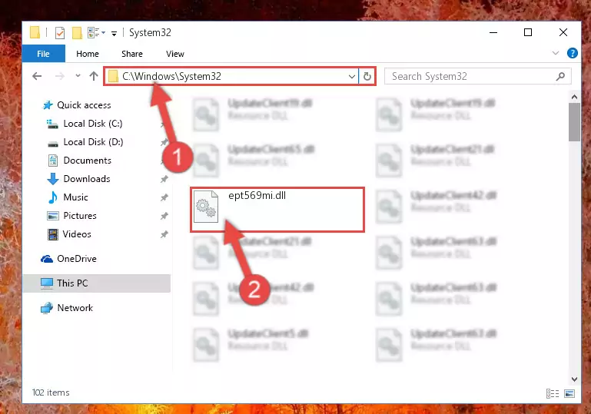Click the scrollbar down arrow
The height and width of the screenshot is (414, 591).
tap(574, 379)
